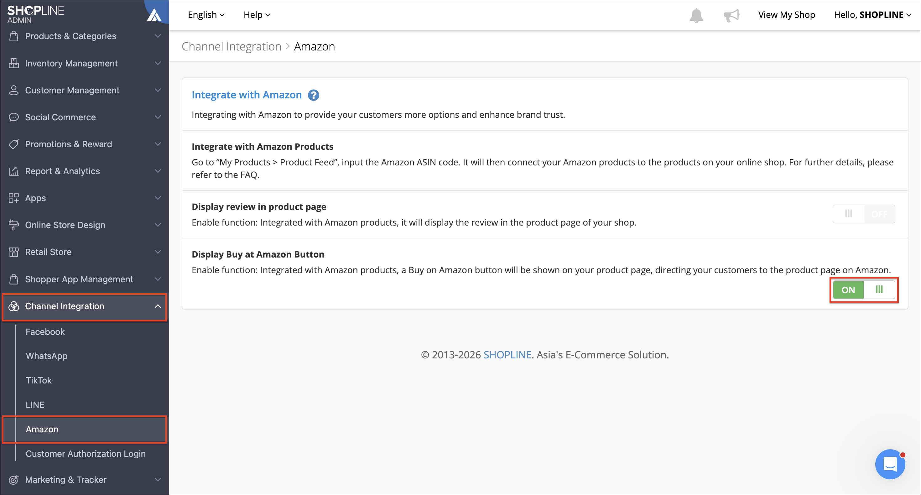Click 'Display Buy at Amazon Button' heading

tap(258, 254)
